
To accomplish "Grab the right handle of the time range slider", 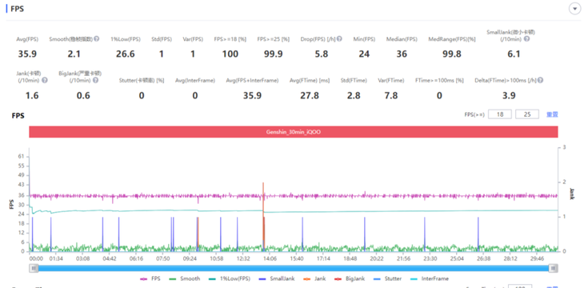I will click(554, 268).
